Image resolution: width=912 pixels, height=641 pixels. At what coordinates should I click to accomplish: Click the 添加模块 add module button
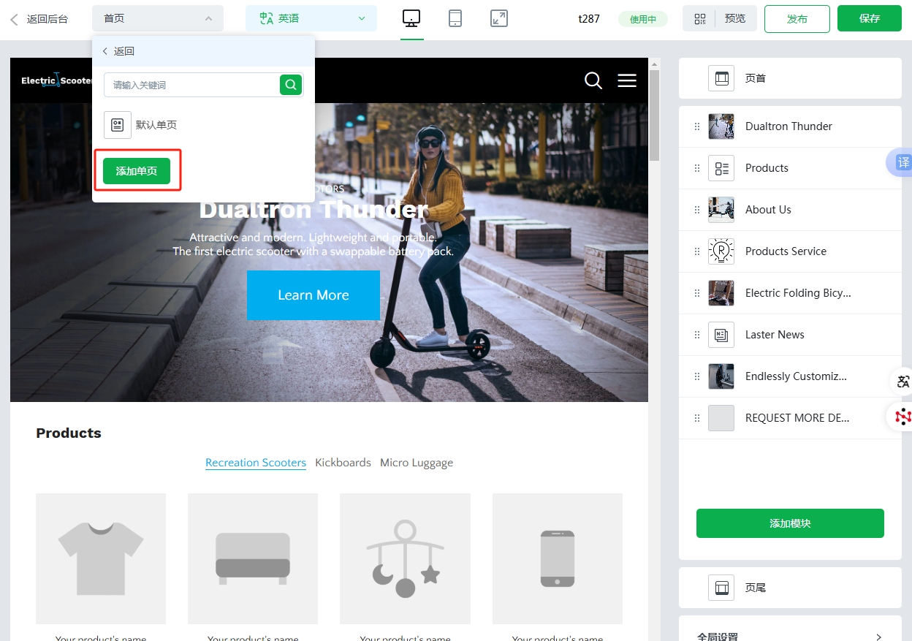click(x=790, y=523)
